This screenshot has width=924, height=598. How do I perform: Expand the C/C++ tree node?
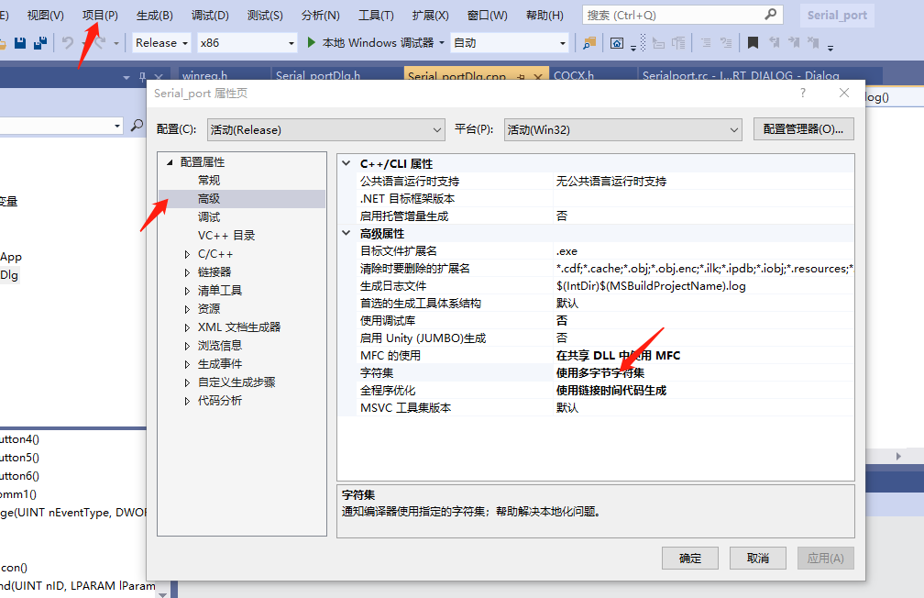coord(187,254)
